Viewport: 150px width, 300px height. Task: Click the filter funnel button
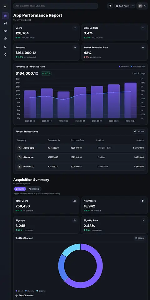[x=110, y=6]
